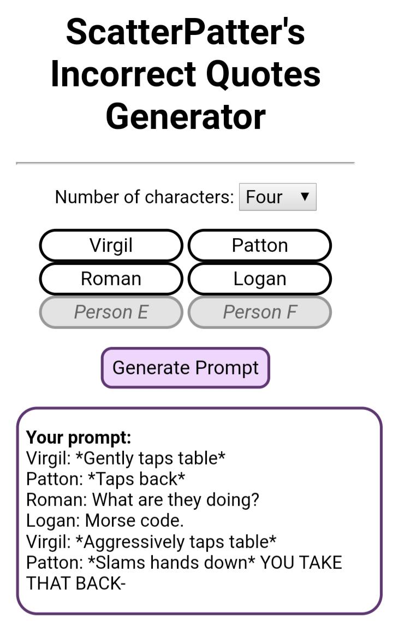The width and height of the screenshot is (393, 629).
Task: Click the 'Number of characters:' label
Action: pyautogui.click(x=144, y=197)
